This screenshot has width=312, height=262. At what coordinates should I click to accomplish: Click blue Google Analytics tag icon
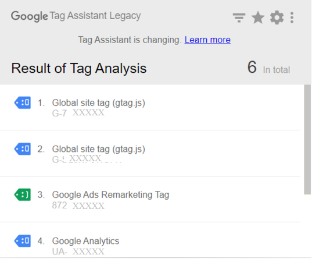[x=22, y=241]
